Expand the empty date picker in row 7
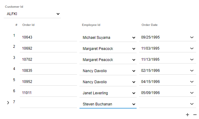The width and height of the screenshot is (199, 119). tap(192, 104)
